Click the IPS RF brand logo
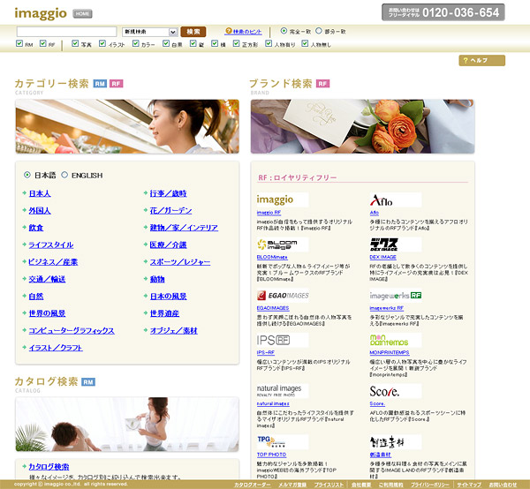 click(x=273, y=340)
